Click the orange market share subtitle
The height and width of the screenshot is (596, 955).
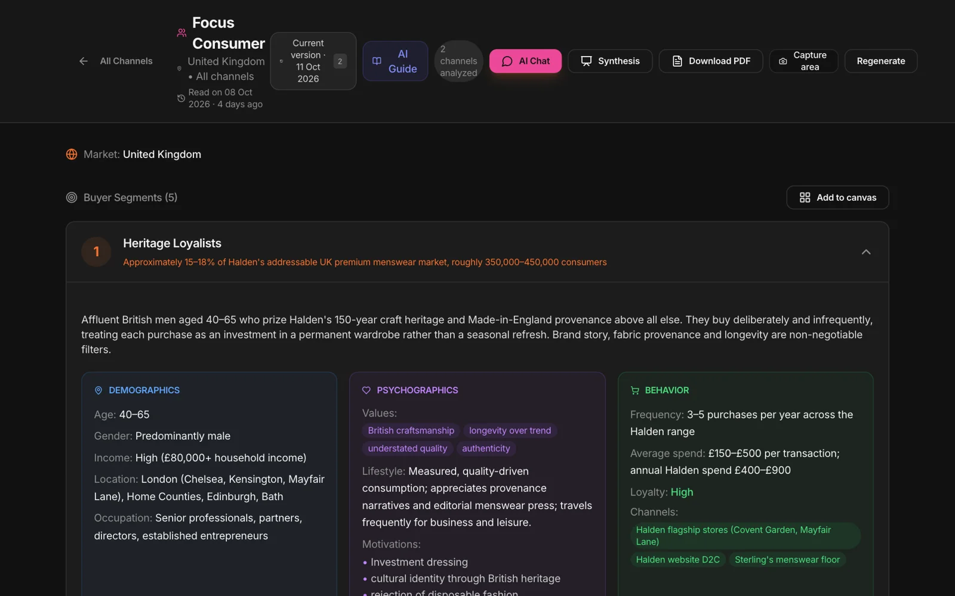(365, 262)
